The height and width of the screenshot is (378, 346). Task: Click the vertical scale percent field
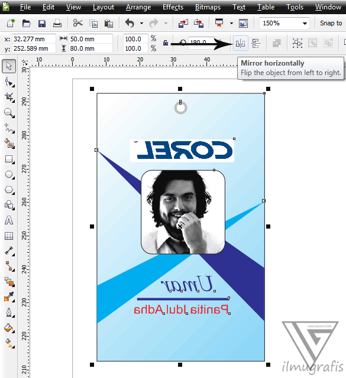point(135,48)
